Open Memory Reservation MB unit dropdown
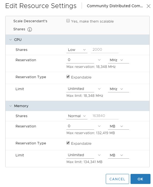This screenshot has height=187, width=153. (119, 126)
